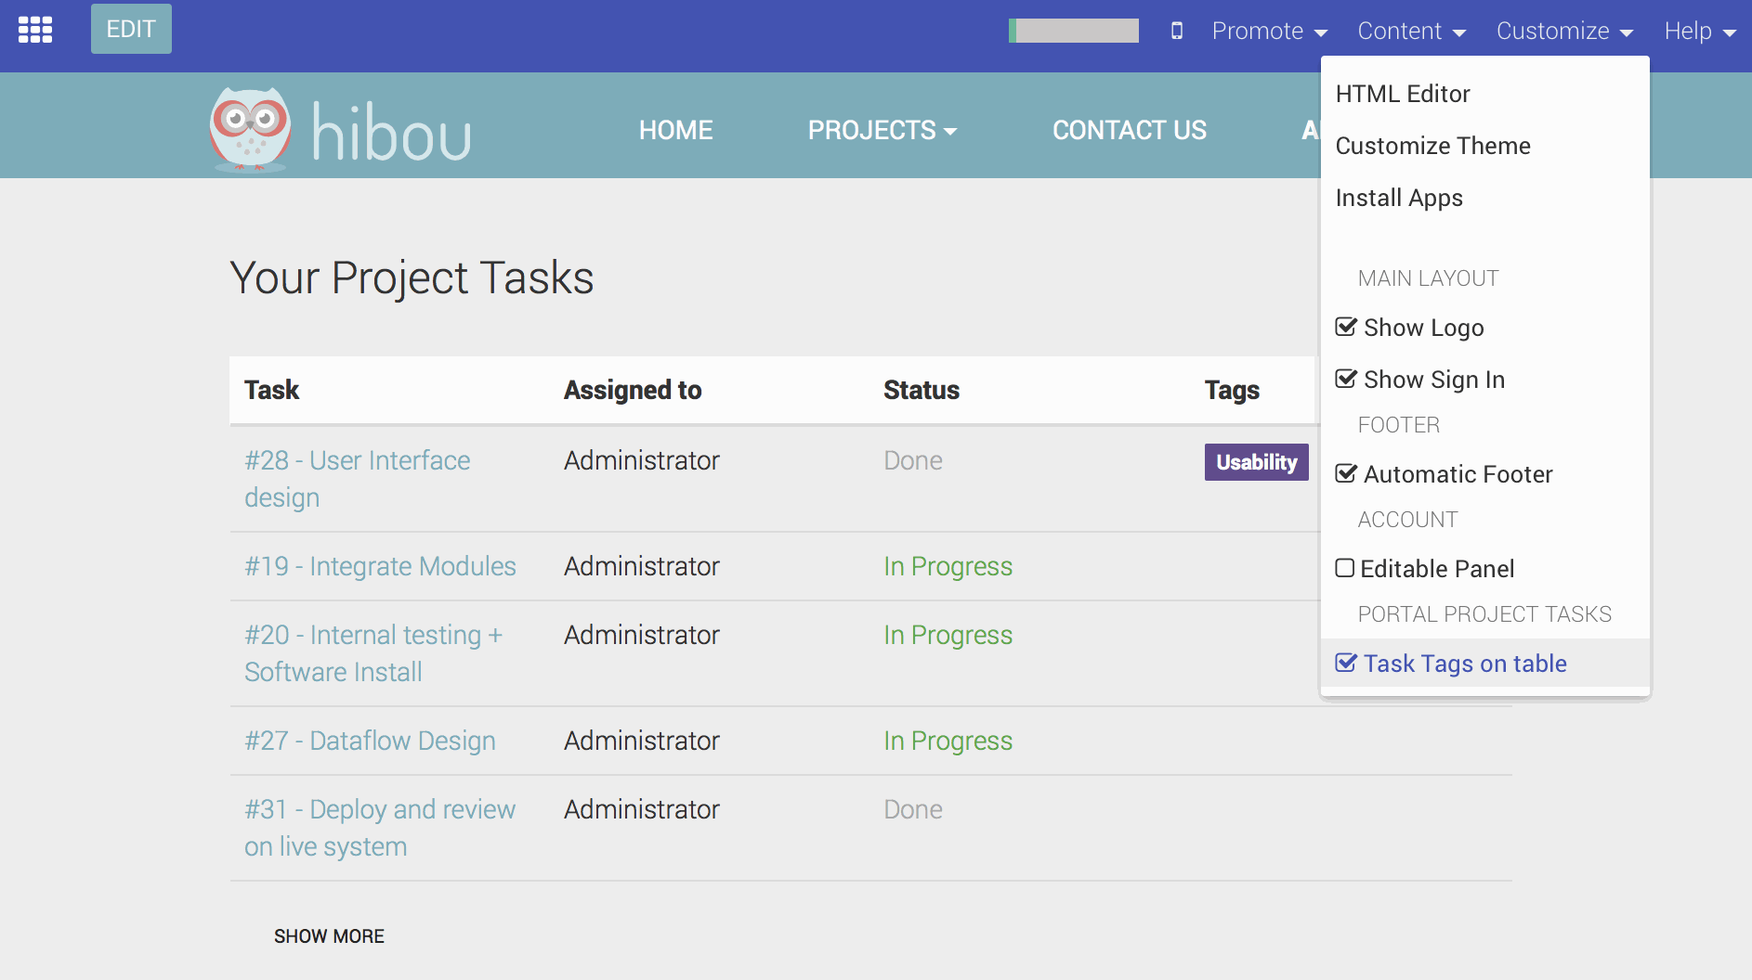Click Administrator in task #31 row
Viewport: 1752px width, 980px height.
[641, 809]
